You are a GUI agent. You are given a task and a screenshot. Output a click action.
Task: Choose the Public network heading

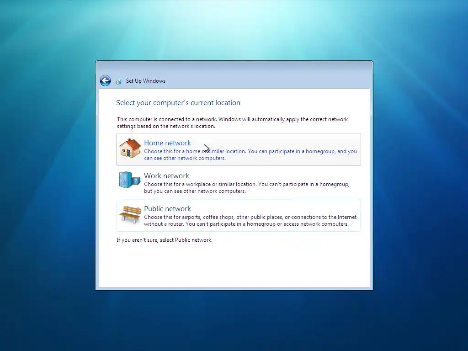click(x=167, y=208)
